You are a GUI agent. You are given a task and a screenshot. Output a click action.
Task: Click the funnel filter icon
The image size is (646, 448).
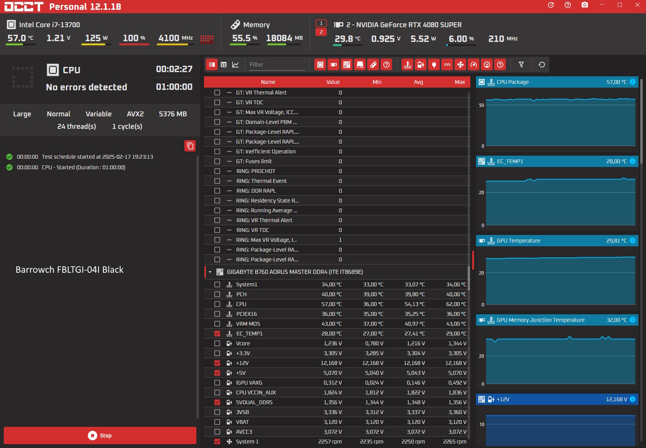(x=521, y=65)
